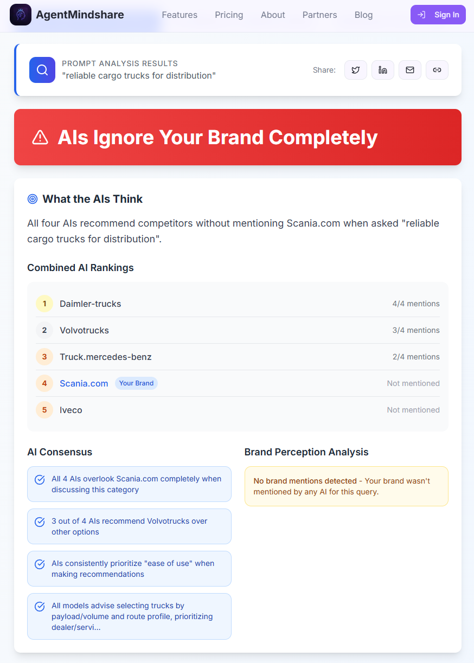The height and width of the screenshot is (663, 474).
Task: Navigate to Partners
Action: [319, 15]
